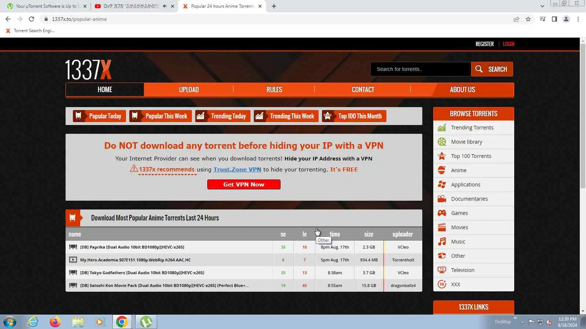Reload the current page
Screen dimensions: 586x329
click(x=31, y=19)
